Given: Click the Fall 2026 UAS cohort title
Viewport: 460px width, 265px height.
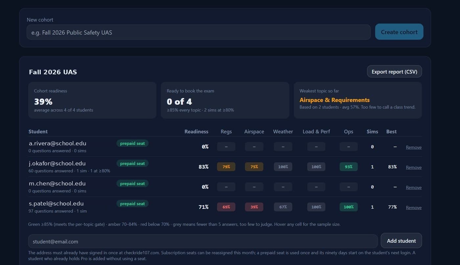Looking at the screenshot, I should [53, 72].
